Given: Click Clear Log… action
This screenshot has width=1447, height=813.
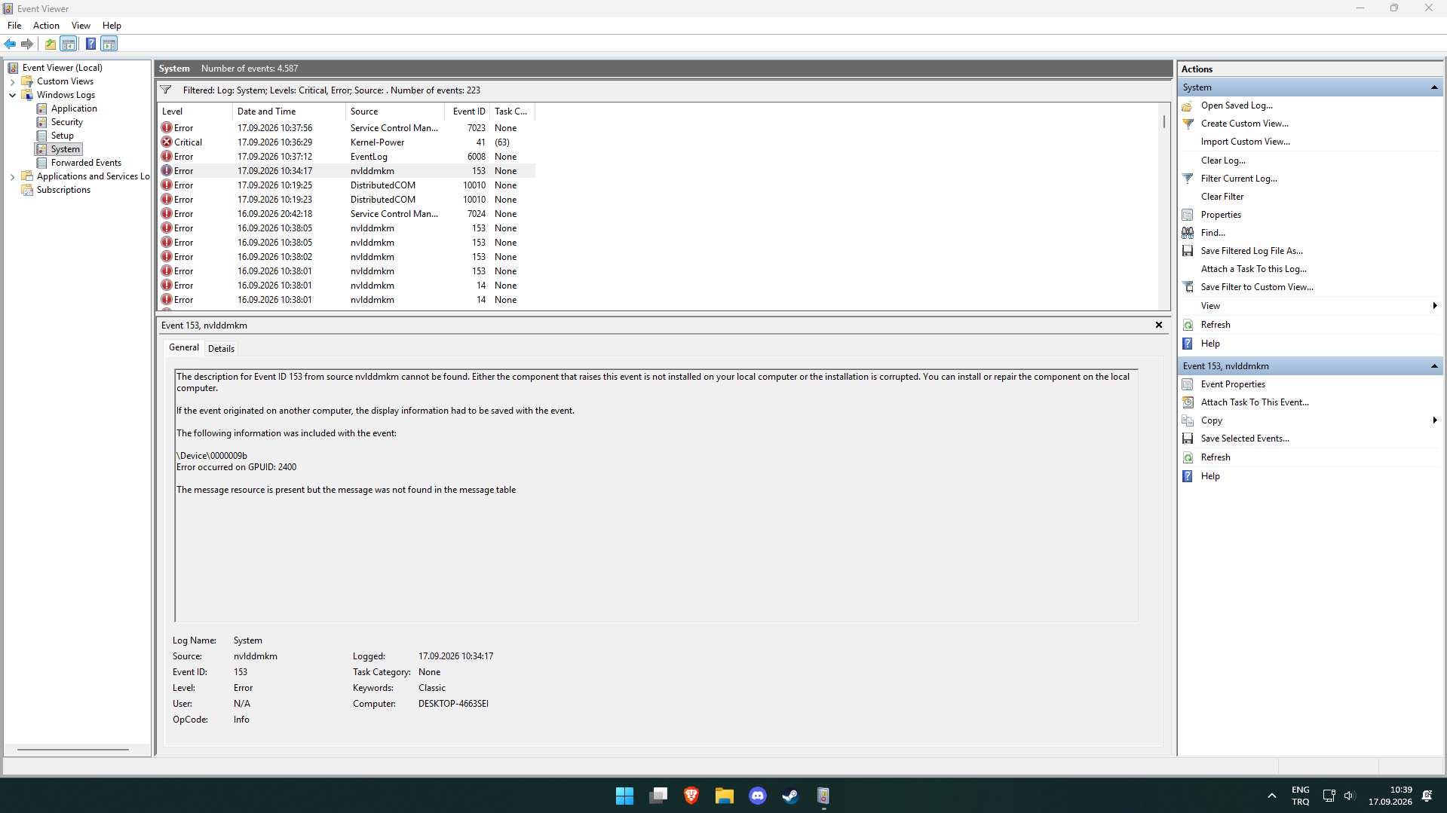Looking at the screenshot, I should (1223, 160).
